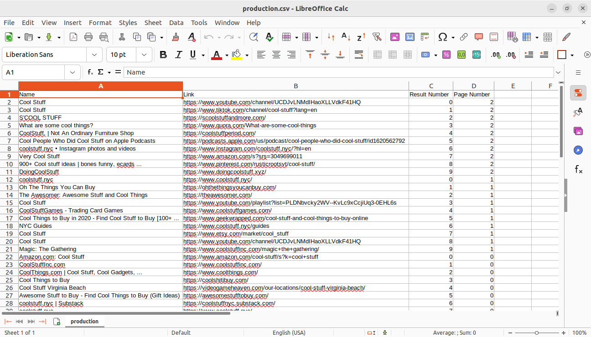Open Function Wizard fx icon
The height and width of the screenshot is (337, 591).
tap(90, 72)
